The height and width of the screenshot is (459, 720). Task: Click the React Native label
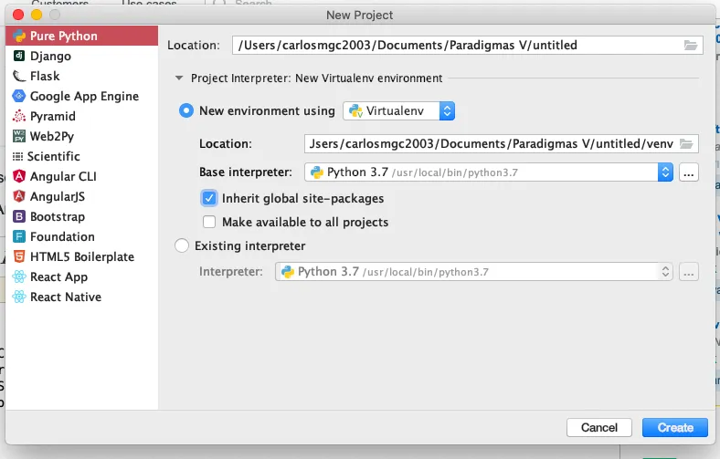[66, 297]
